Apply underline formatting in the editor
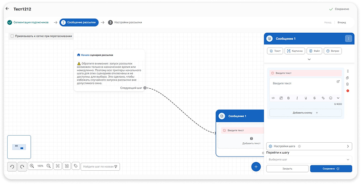This screenshot has height=184, width=361. [306, 98]
